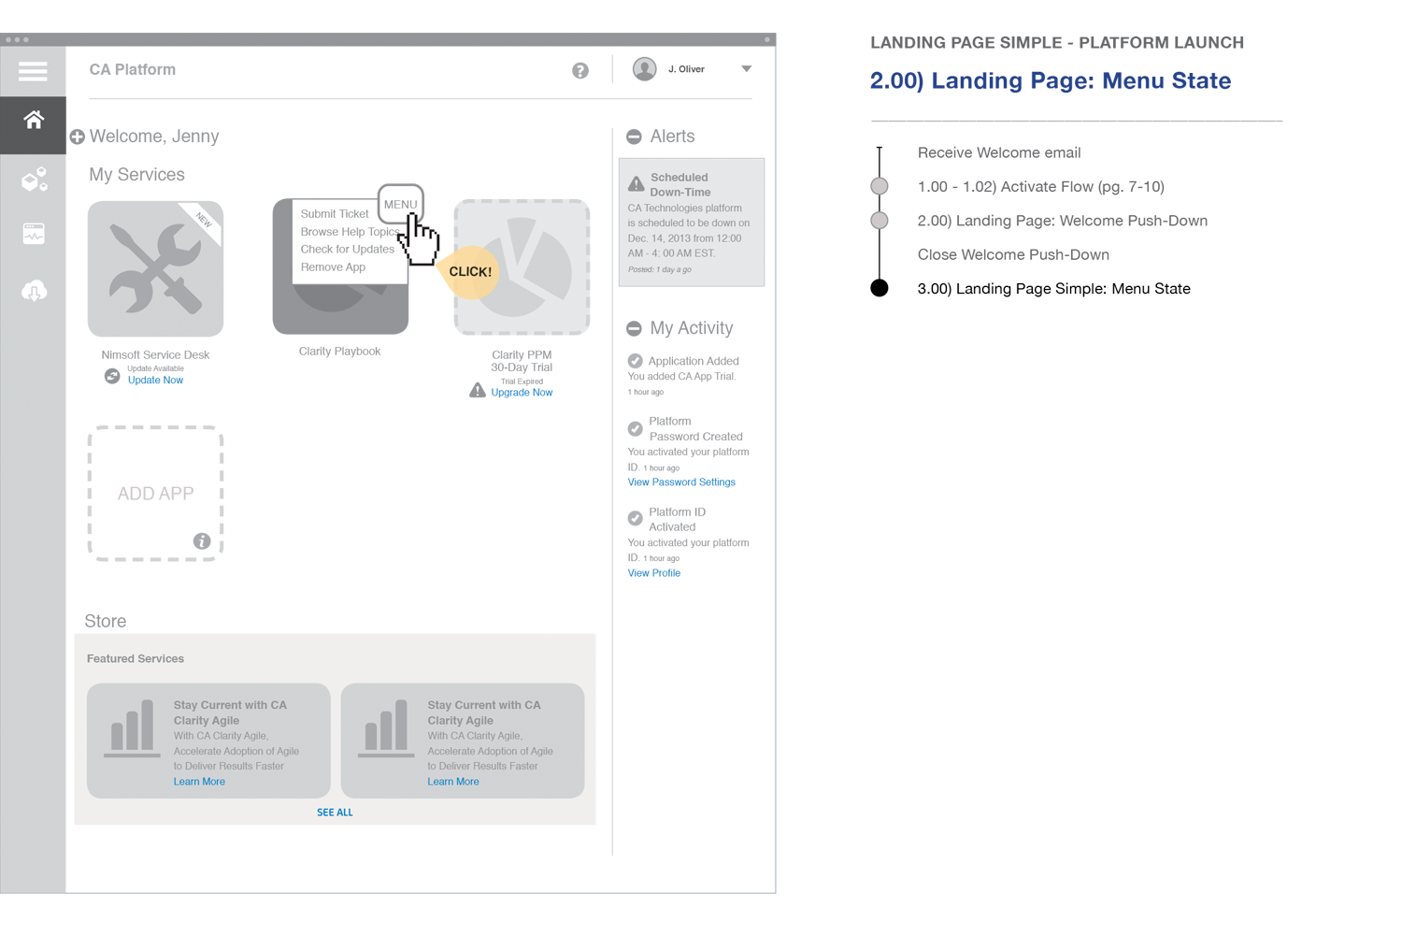Open the View Password Settings link
1402x935 pixels.
click(681, 482)
